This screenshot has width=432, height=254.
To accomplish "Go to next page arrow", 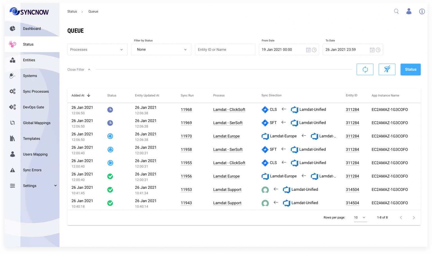I will [414, 217].
